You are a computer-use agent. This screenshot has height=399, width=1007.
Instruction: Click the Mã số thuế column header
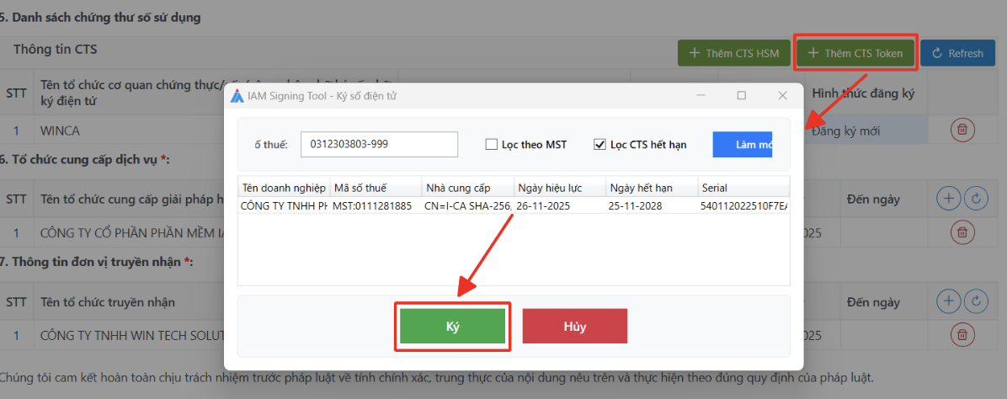coord(376,188)
